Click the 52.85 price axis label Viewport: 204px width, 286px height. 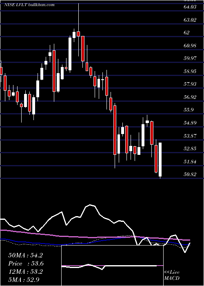click(190, 148)
